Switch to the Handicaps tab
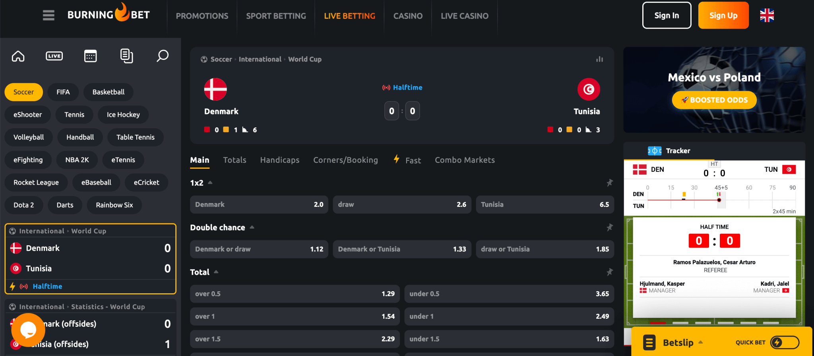The height and width of the screenshot is (356, 814). [280, 160]
